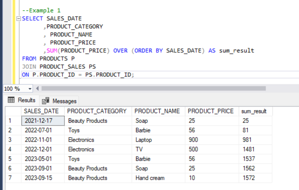Select the PRODUCT_CATEGORY column header
299x190 pixels.
[98, 111]
